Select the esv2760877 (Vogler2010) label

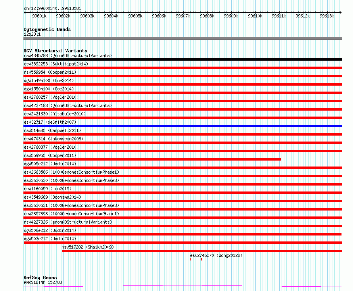[51, 147]
